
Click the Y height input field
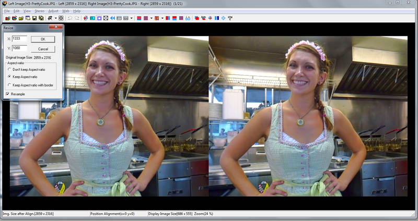point(19,48)
